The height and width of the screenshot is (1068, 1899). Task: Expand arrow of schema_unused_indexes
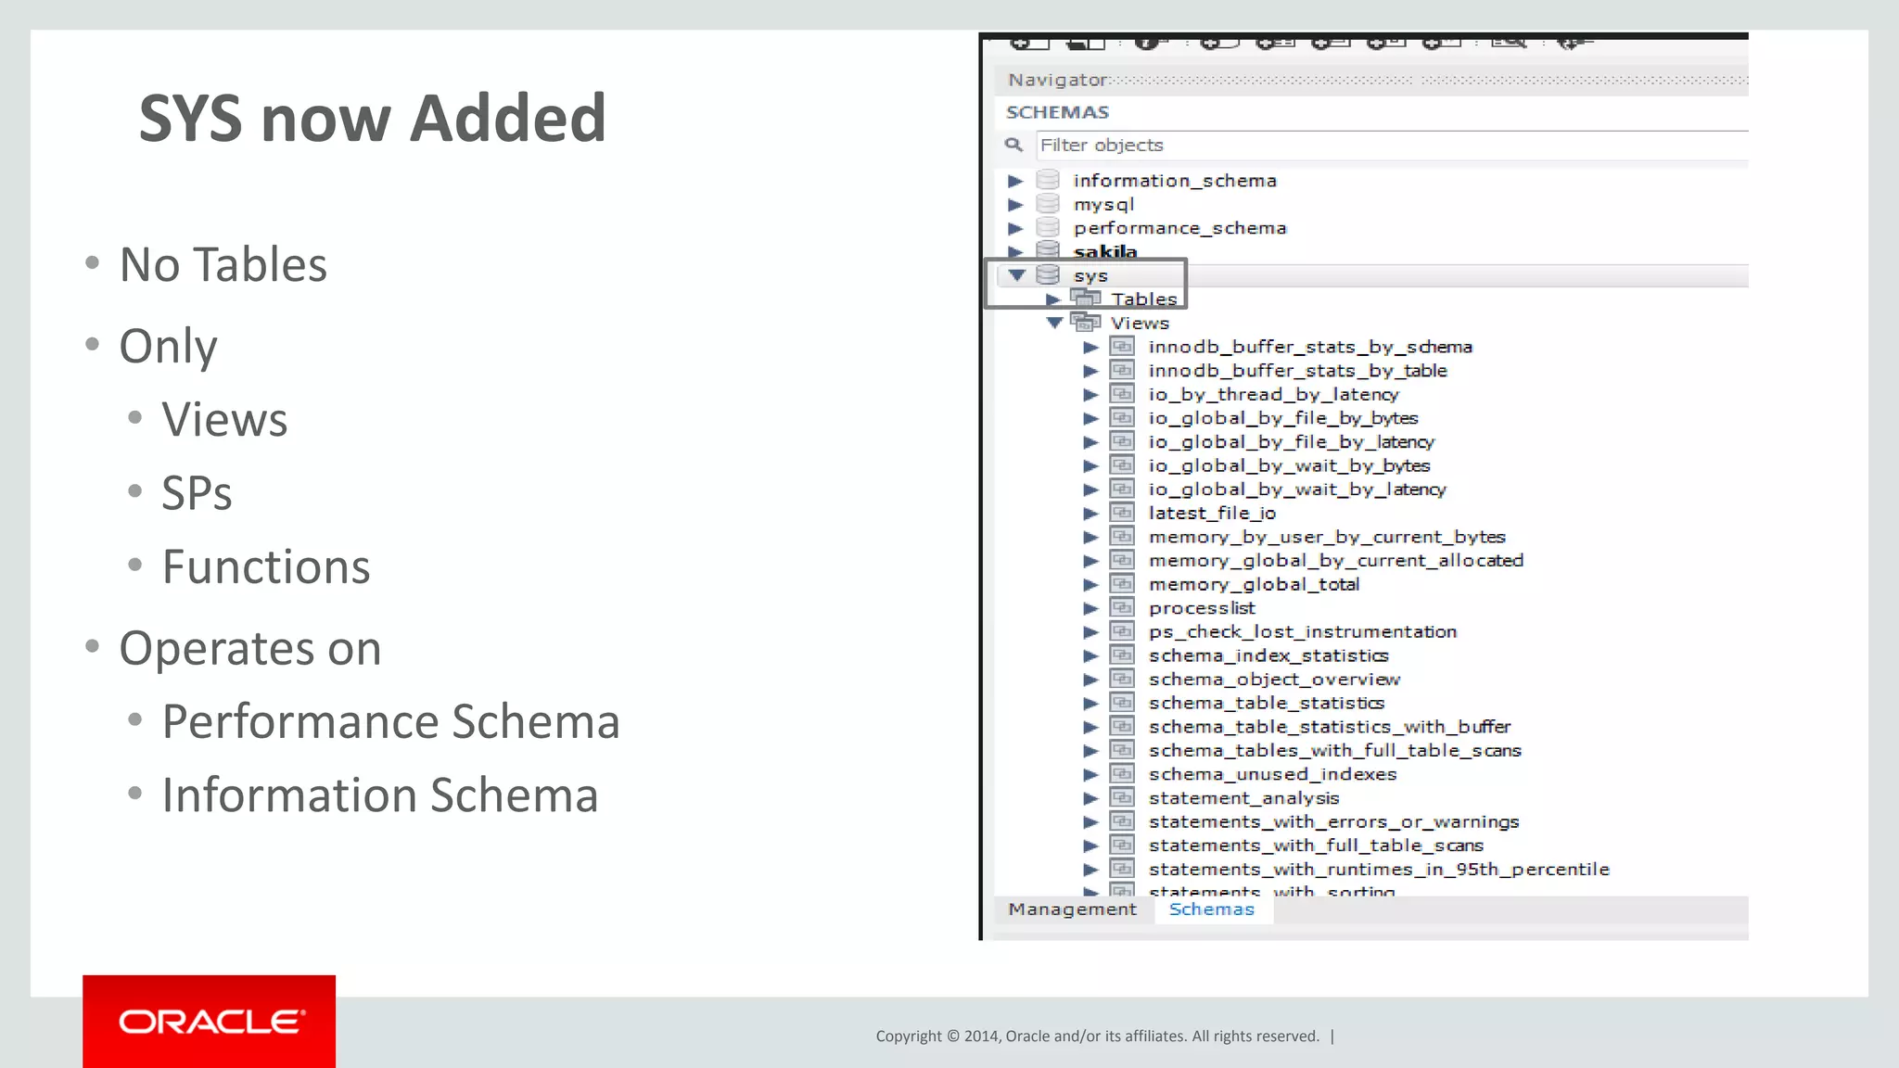1090,774
